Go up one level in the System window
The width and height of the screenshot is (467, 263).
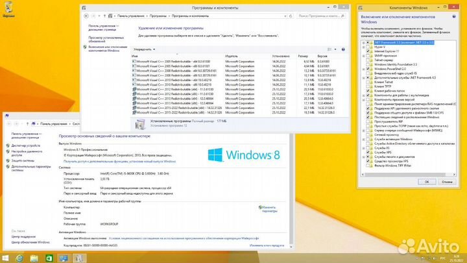pos(27,124)
